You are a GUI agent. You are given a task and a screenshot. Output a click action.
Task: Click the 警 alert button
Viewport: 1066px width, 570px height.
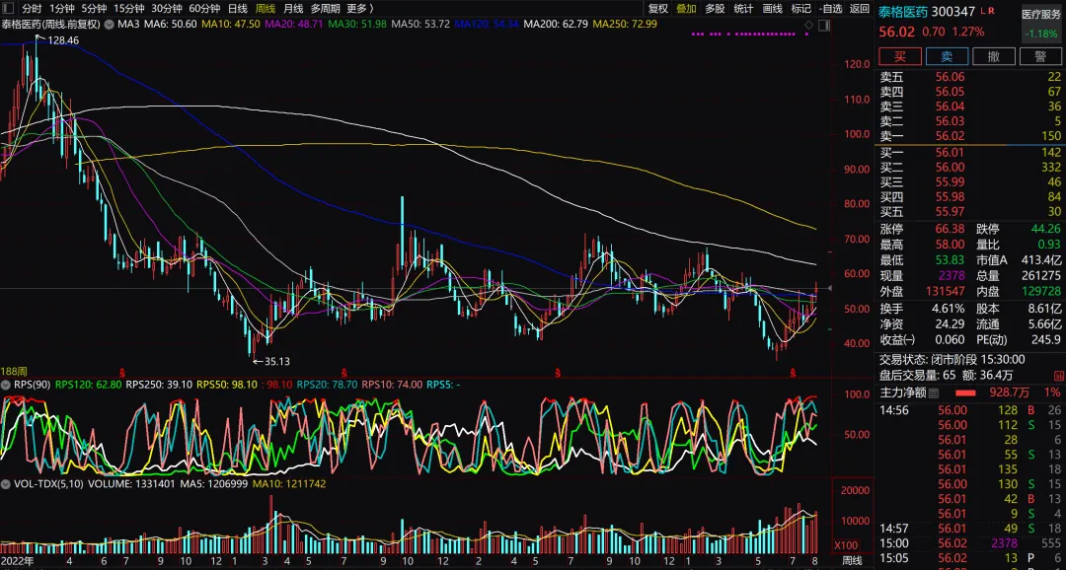click(x=1041, y=56)
